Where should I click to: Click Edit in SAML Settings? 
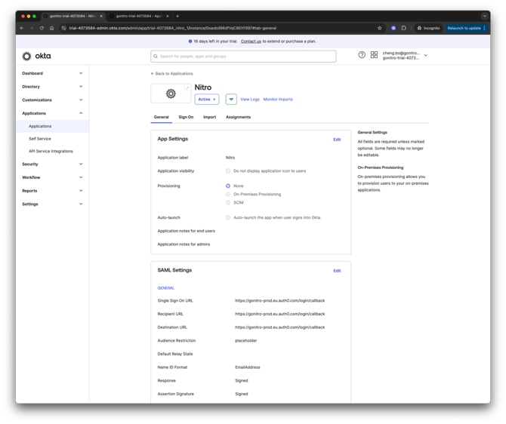coord(337,271)
